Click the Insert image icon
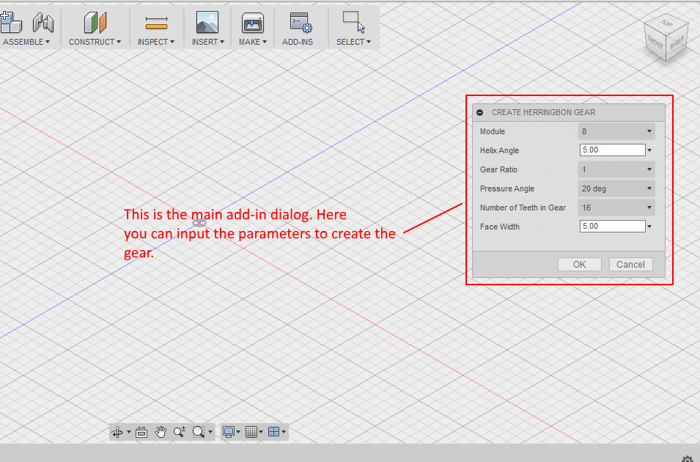The height and width of the screenshot is (462, 700). (207, 22)
